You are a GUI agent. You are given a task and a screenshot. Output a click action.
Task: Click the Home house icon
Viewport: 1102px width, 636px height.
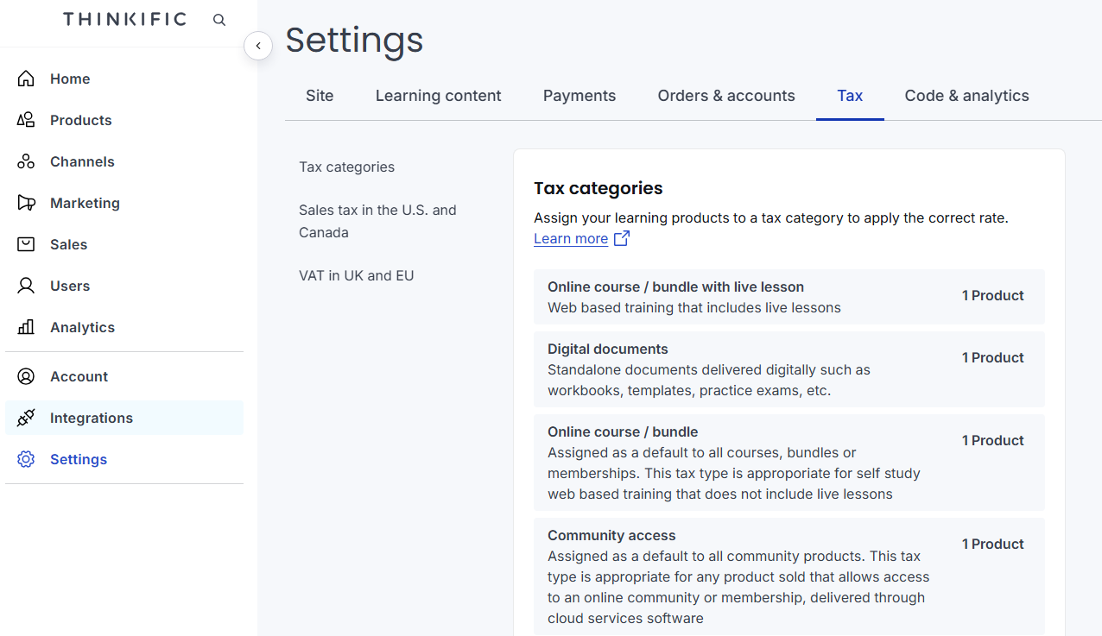[x=26, y=79]
